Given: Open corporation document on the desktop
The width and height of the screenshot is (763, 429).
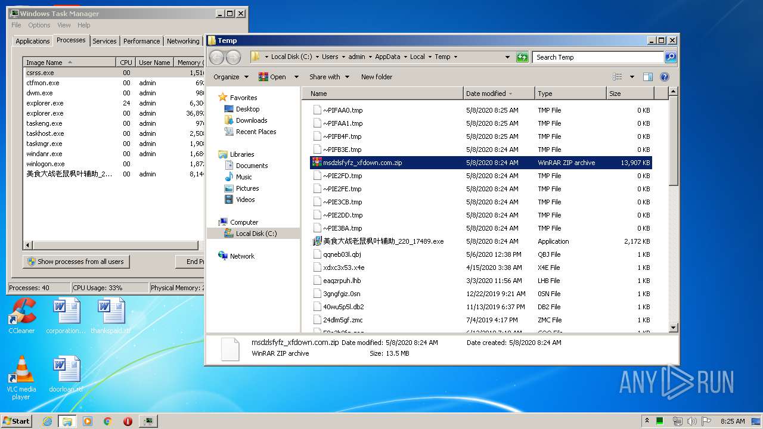Looking at the screenshot, I should pos(66,316).
